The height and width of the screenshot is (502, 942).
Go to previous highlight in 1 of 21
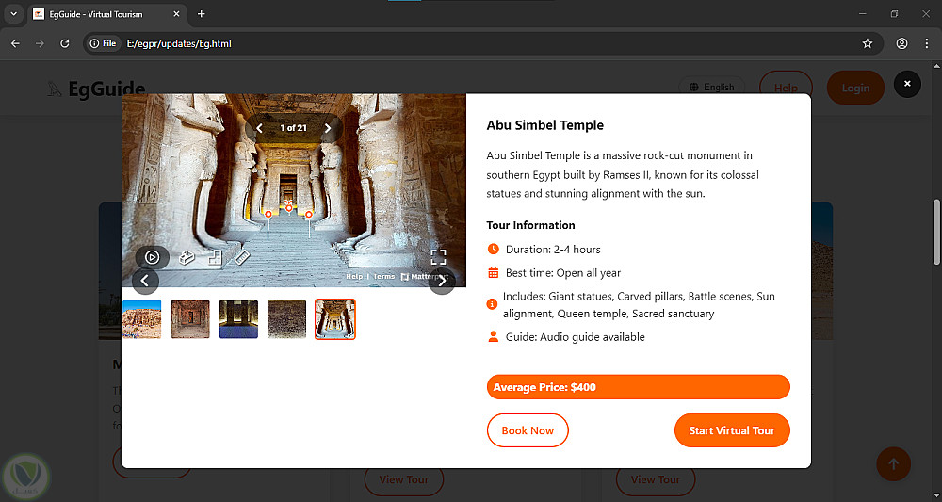pos(260,128)
